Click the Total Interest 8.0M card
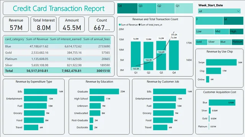Screen dimensions: 245x137 coord(44,24)
